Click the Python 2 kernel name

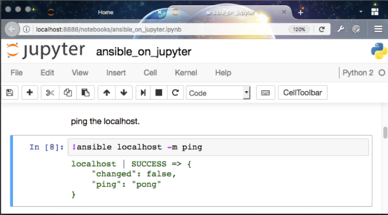[358, 73]
